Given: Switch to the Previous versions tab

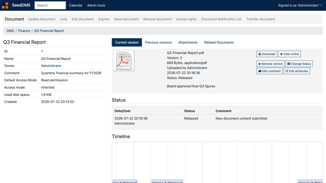Looking at the screenshot, I should pyautogui.click(x=158, y=43).
